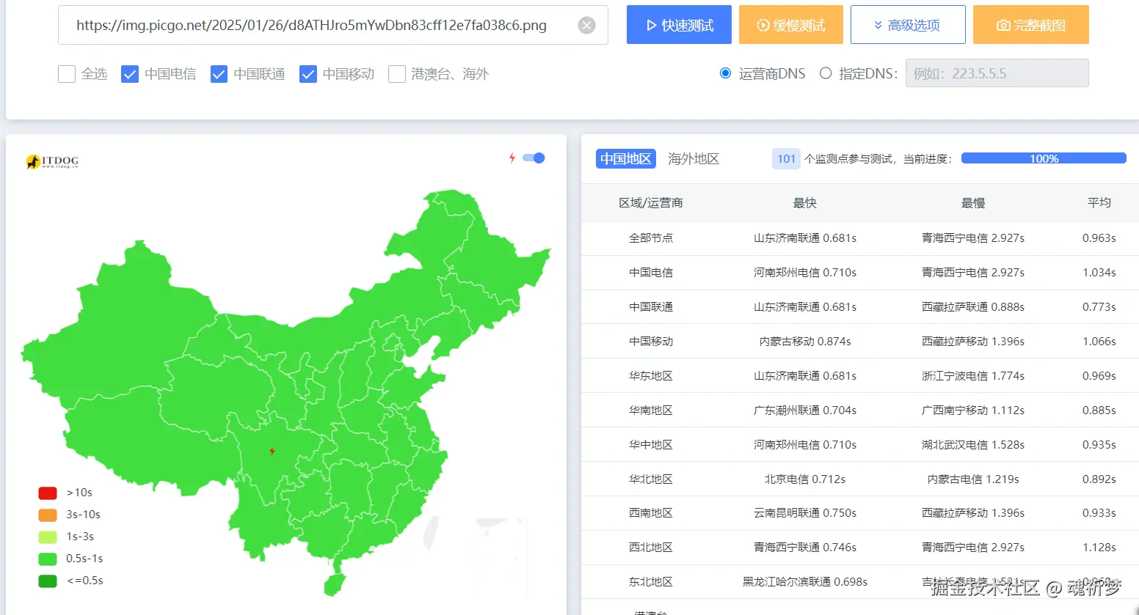1139x615 pixels.
Task: Click the dark green <=0.5s legend swatch
Action: click(48, 581)
